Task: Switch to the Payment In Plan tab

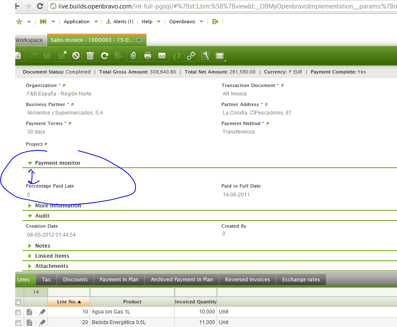Action: tap(119, 279)
